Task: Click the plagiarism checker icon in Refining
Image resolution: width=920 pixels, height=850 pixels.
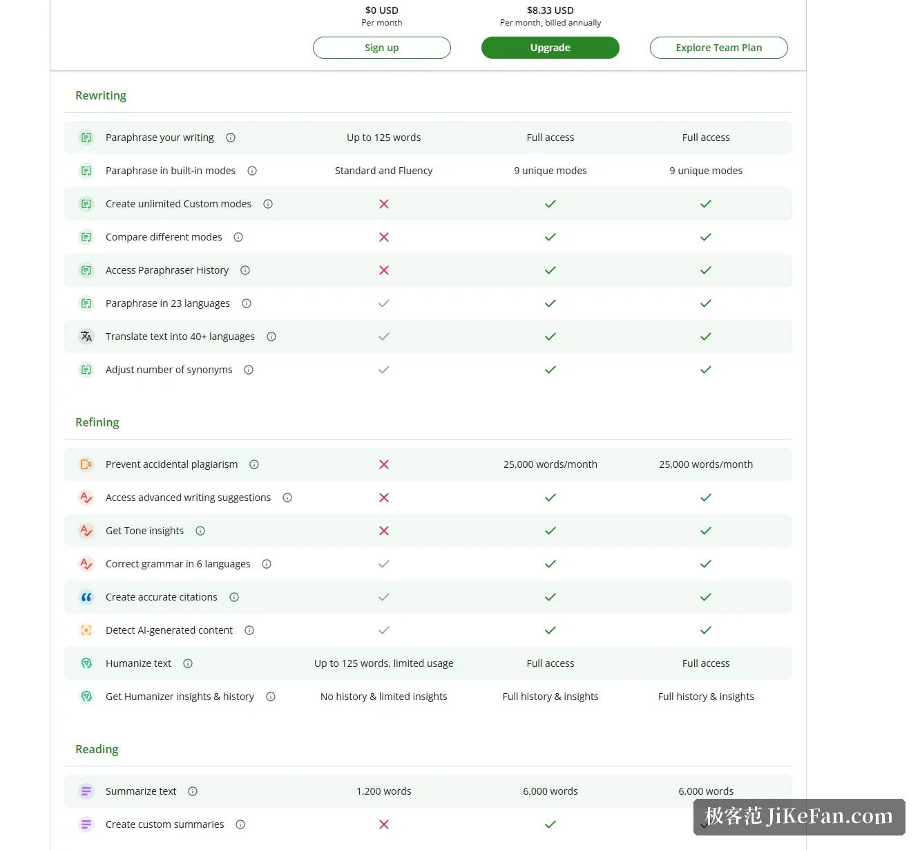Action: (86, 464)
